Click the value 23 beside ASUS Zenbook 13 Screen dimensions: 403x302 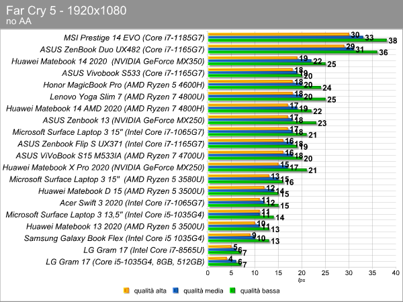click(322, 123)
